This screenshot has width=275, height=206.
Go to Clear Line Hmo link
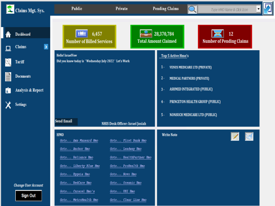(128, 200)
